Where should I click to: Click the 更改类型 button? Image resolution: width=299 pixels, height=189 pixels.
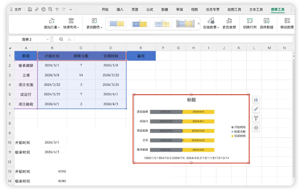[x=229, y=24]
